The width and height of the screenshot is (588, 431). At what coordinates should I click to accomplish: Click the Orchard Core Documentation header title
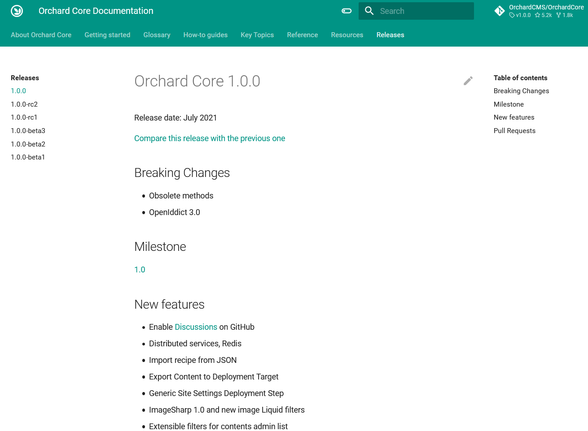[x=96, y=11]
